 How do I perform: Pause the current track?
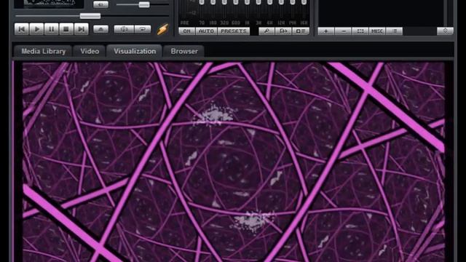[x=52, y=29]
